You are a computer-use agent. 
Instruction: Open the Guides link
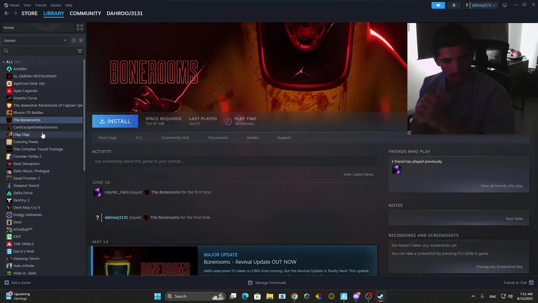[253, 138]
